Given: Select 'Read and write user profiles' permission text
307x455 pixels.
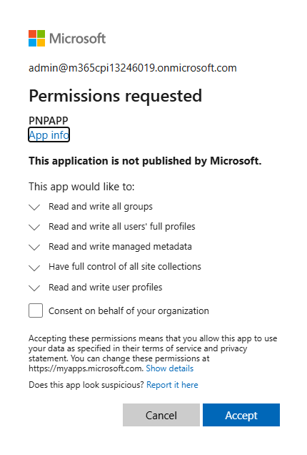Looking at the screenshot, I should pos(106,288).
